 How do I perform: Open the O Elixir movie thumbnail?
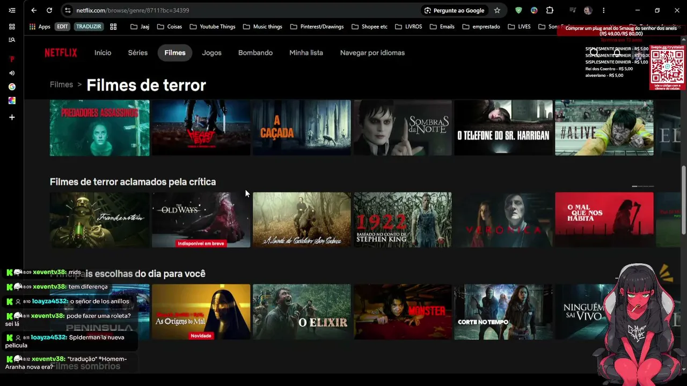point(302,312)
